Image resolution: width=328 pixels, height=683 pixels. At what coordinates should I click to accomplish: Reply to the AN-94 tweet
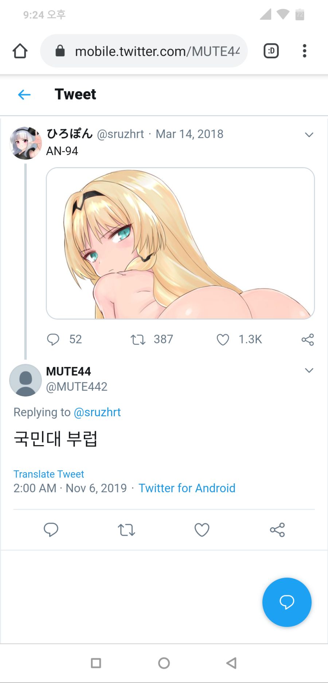click(x=53, y=339)
